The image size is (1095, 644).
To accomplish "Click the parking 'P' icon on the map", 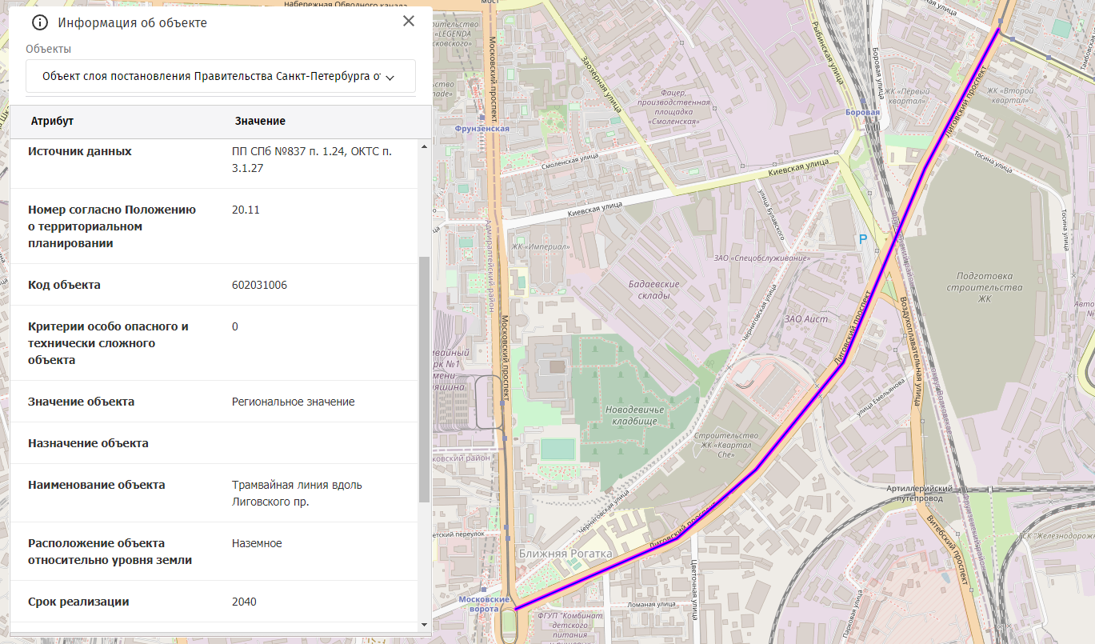I will coord(862,238).
